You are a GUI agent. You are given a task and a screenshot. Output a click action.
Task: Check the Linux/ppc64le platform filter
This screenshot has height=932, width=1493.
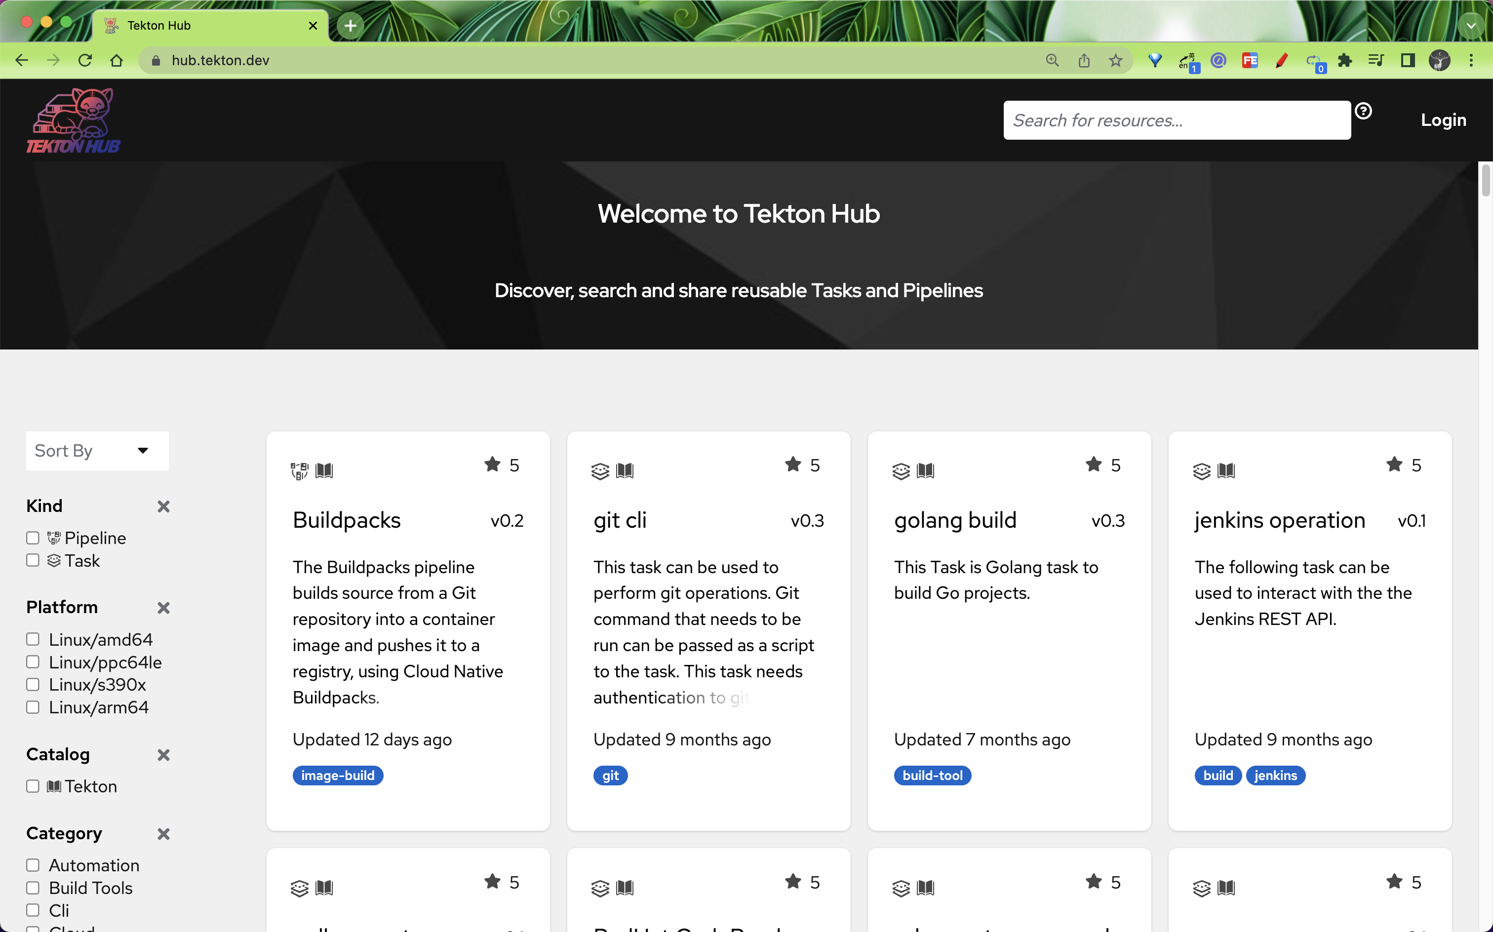coord(33,662)
